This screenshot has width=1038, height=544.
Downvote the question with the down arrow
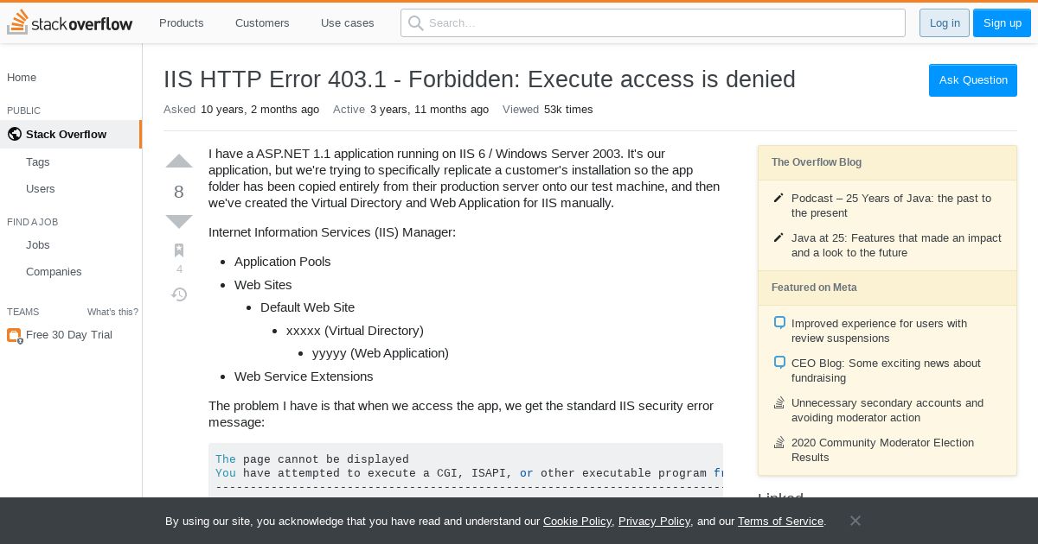pyautogui.click(x=179, y=222)
